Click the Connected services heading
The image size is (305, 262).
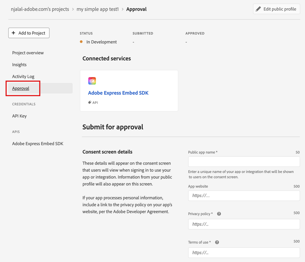click(107, 58)
